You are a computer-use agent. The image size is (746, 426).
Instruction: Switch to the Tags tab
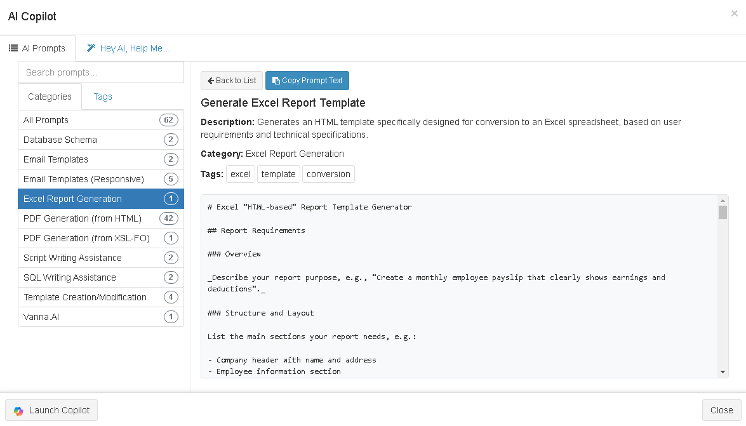(x=103, y=97)
